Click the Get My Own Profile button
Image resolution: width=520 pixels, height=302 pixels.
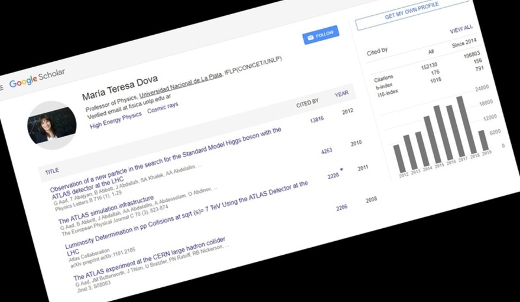(412, 12)
